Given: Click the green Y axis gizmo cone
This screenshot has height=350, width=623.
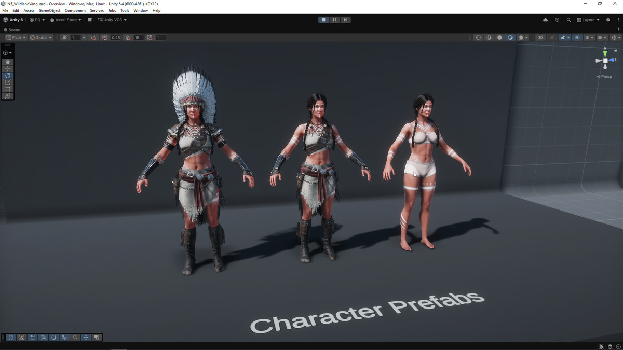Looking at the screenshot, I should pyautogui.click(x=605, y=53).
